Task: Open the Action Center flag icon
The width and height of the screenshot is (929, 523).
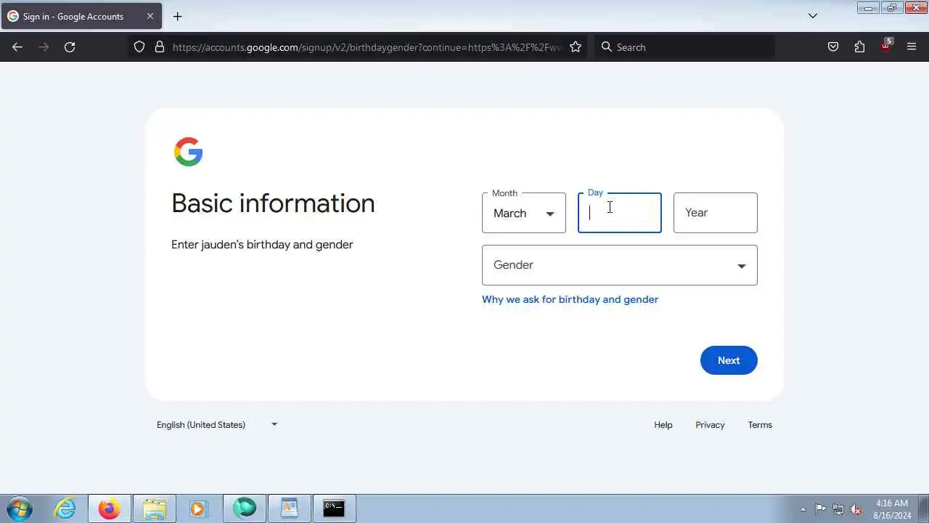Action: (820, 509)
